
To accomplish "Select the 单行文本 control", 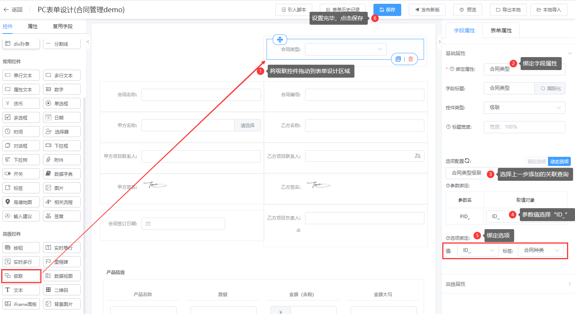I will (21, 75).
